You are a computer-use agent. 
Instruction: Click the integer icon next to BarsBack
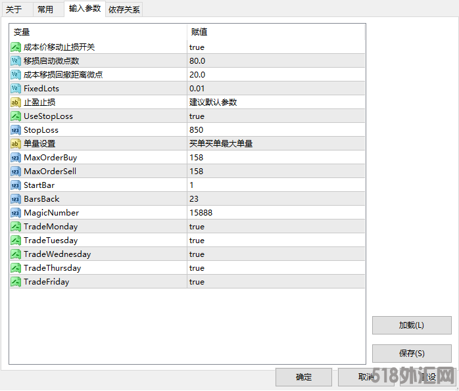click(16, 199)
